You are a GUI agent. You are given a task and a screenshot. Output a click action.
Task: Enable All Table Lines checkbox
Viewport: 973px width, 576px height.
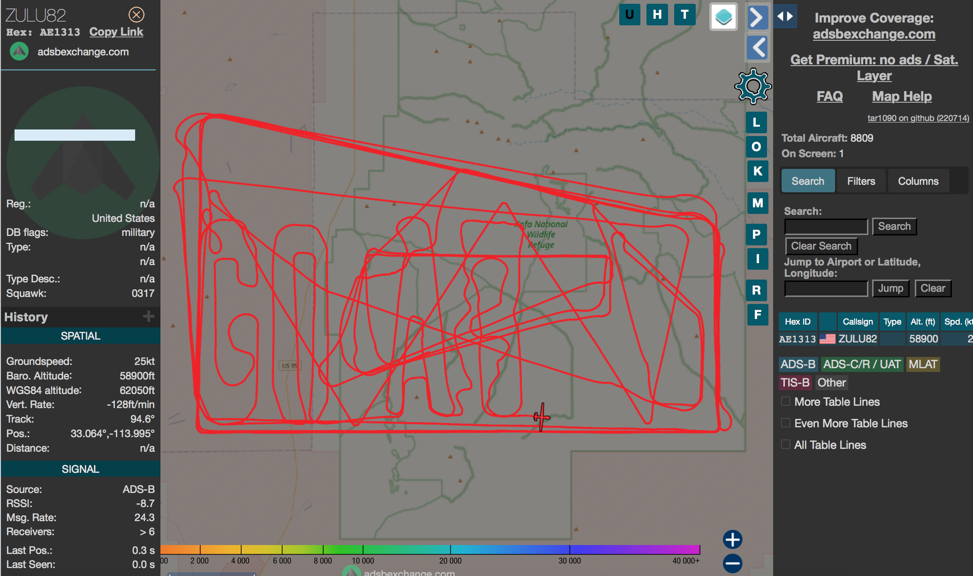[x=785, y=445]
